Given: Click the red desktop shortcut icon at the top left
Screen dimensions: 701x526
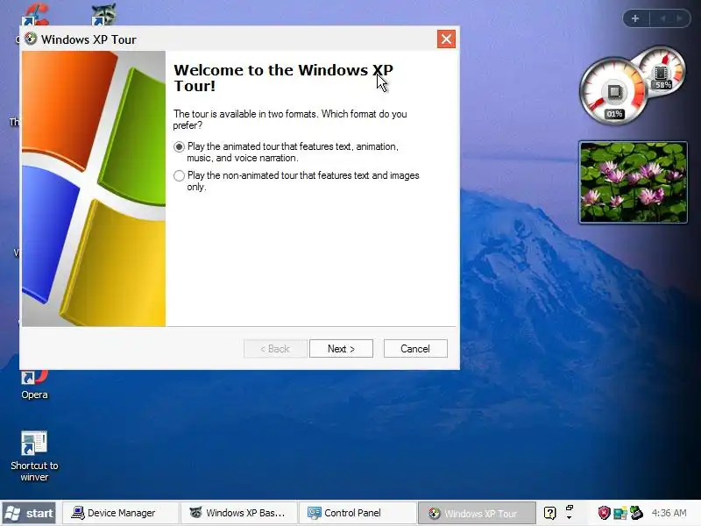Looking at the screenshot, I should [35, 14].
